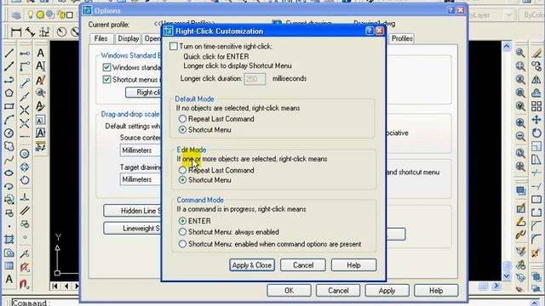This screenshot has height=306, width=545.
Task: Select the Circle draw tool
Action: (9, 133)
